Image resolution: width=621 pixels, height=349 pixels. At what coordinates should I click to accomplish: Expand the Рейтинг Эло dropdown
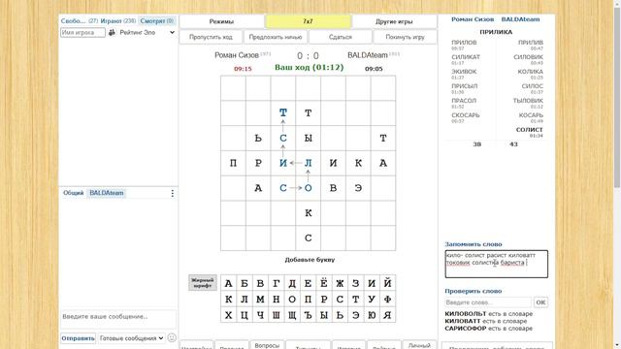pyautogui.click(x=147, y=32)
